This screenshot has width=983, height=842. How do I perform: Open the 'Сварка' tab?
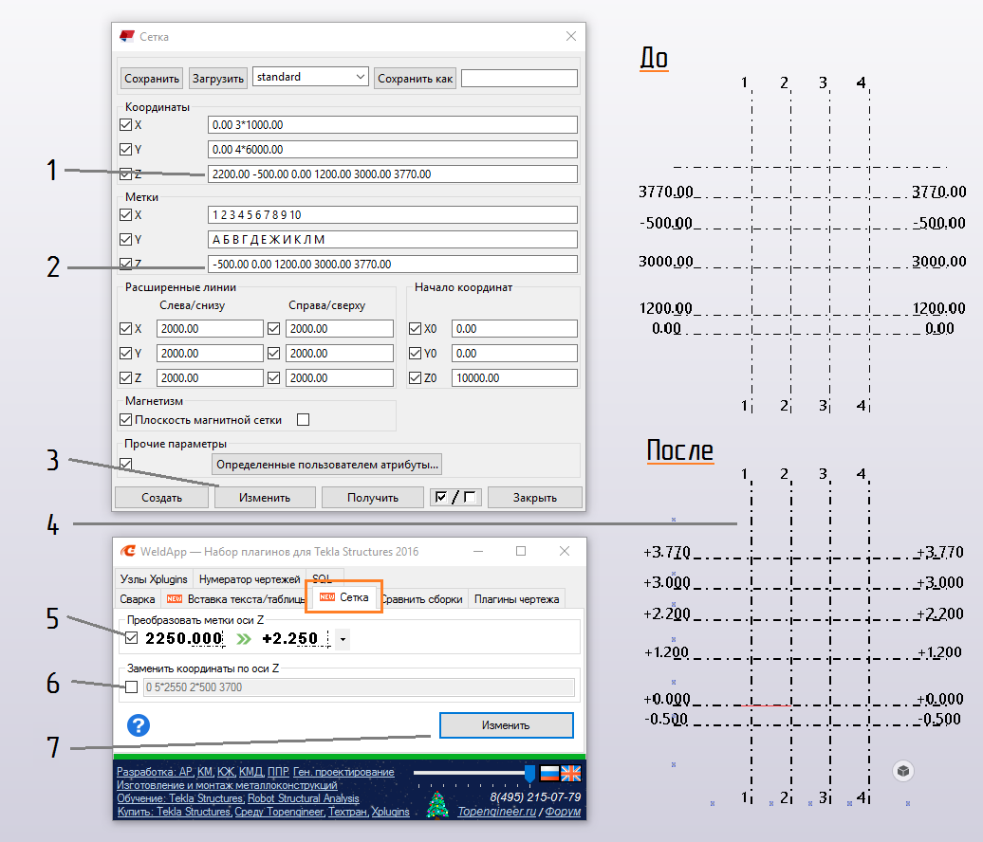coord(138,598)
